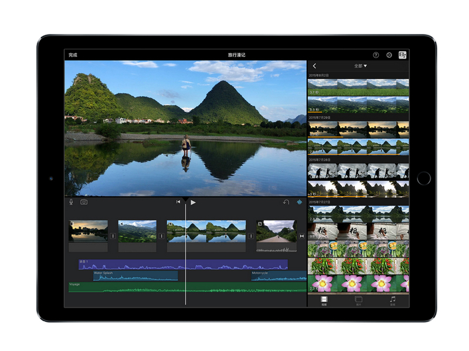The height and width of the screenshot is (351, 469).
Task: Tap mute speaker badge on valley clip
Action: [x=122, y=223]
